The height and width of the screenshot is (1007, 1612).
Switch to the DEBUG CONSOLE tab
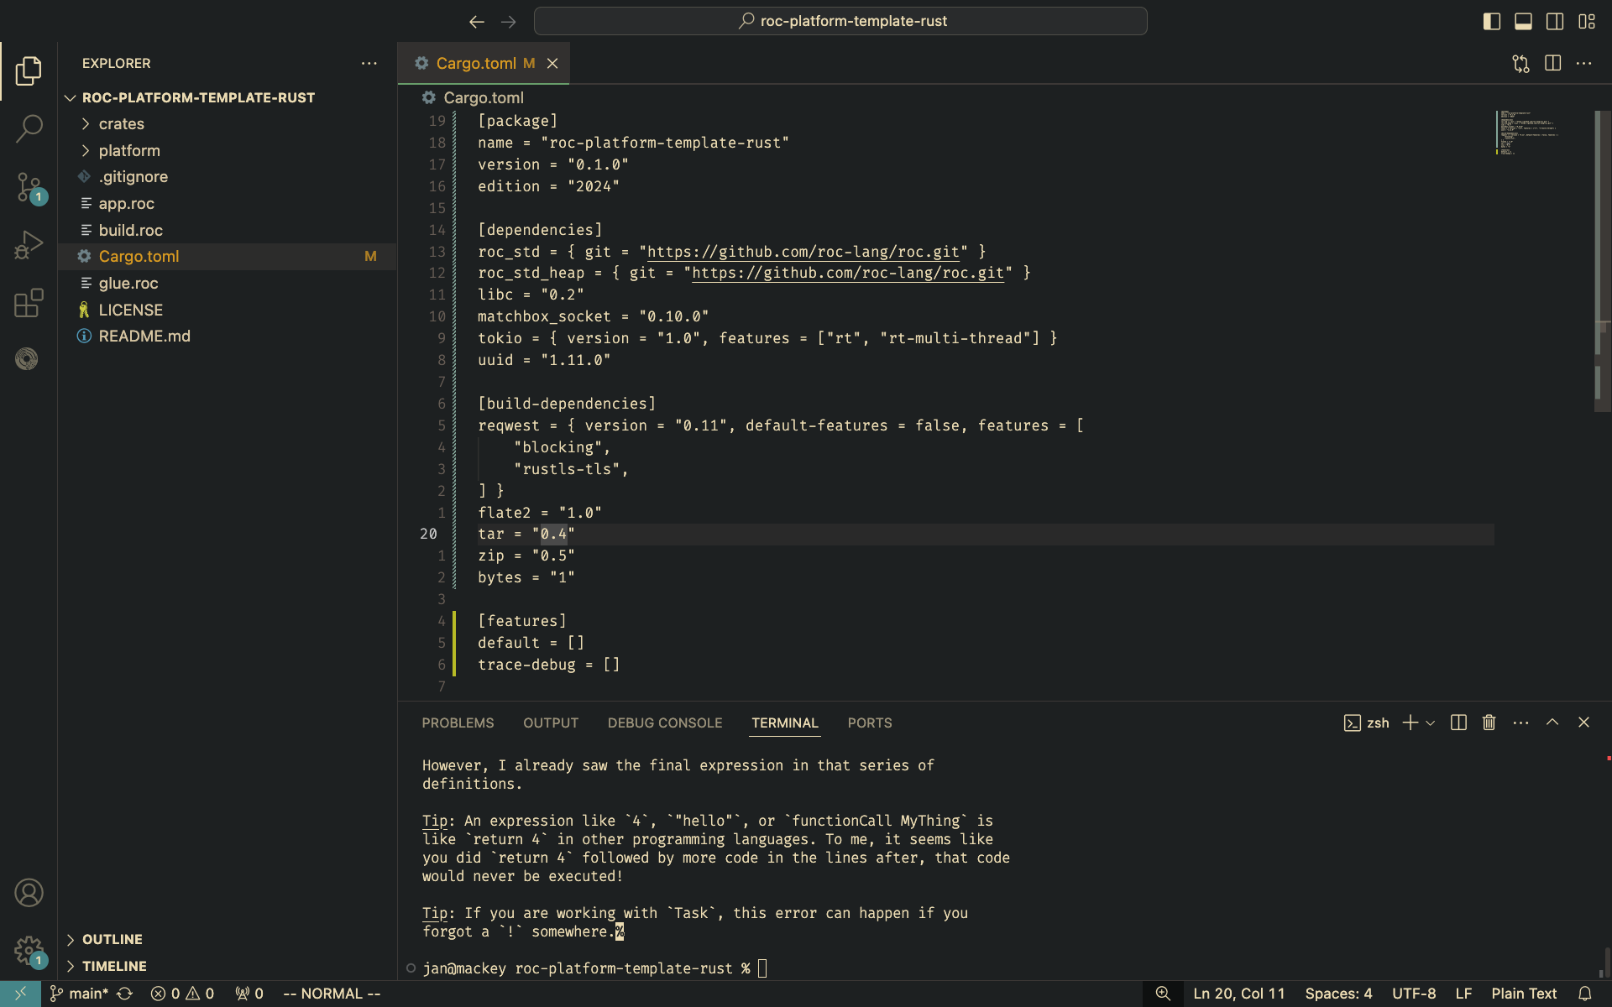665,723
